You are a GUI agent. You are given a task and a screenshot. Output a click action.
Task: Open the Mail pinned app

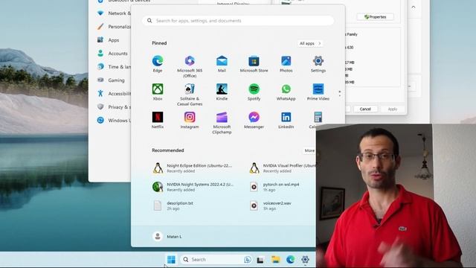(222, 64)
